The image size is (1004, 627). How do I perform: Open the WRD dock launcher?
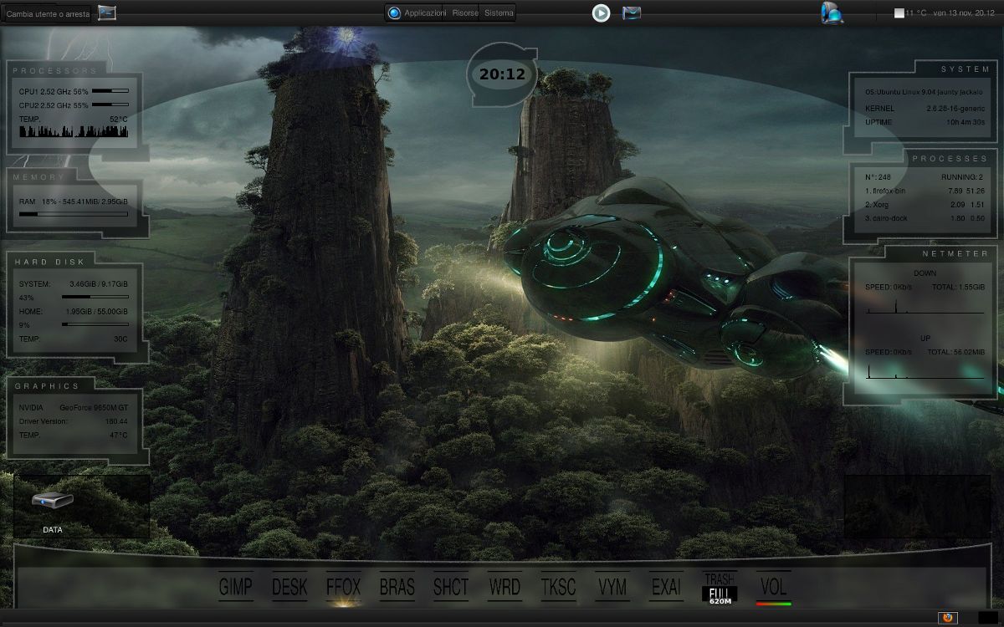(505, 587)
